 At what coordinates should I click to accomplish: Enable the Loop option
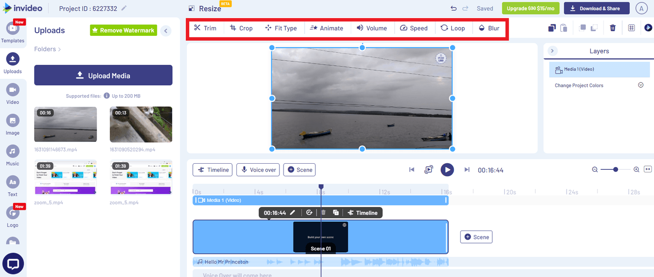coord(453,28)
